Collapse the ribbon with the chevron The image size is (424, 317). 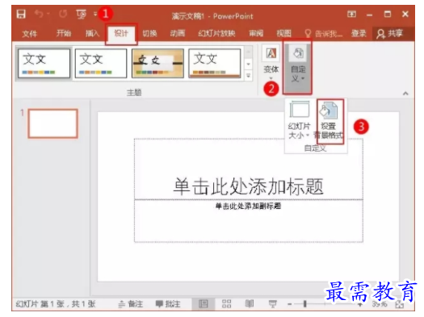pos(405,94)
